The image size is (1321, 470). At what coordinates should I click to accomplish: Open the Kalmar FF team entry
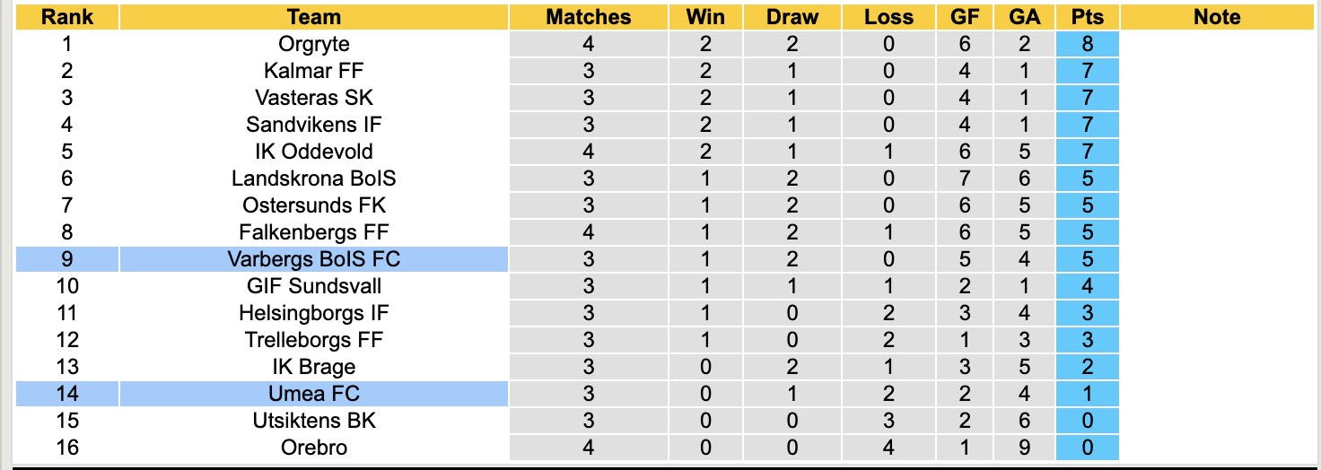[314, 71]
